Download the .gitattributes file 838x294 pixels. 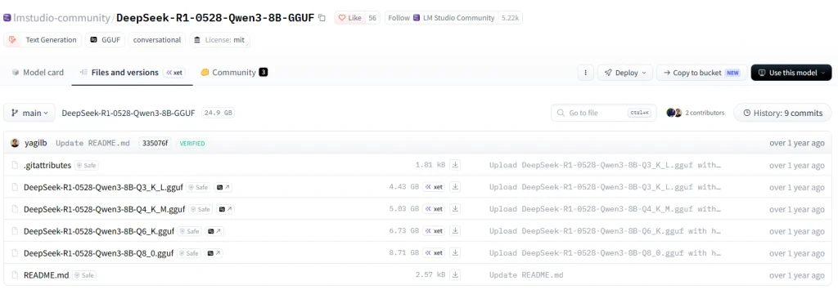click(x=455, y=165)
